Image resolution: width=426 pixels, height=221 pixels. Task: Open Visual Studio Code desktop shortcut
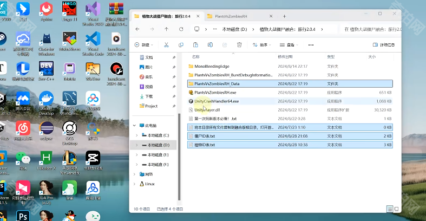(93, 41)
